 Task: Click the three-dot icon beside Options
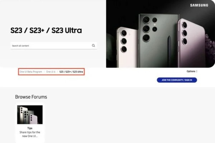[197, 71]
